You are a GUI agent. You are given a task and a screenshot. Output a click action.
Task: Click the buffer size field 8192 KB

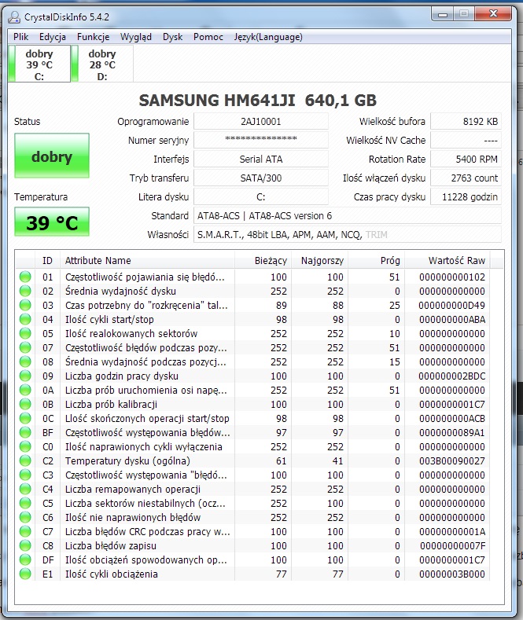point(466,121)
